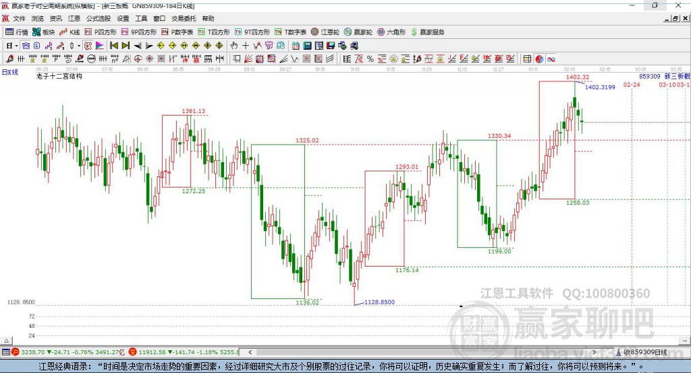Open the P数字表 tool
Image resolution: width=691 pixels, height=373 pixels.
pos(177,32)
